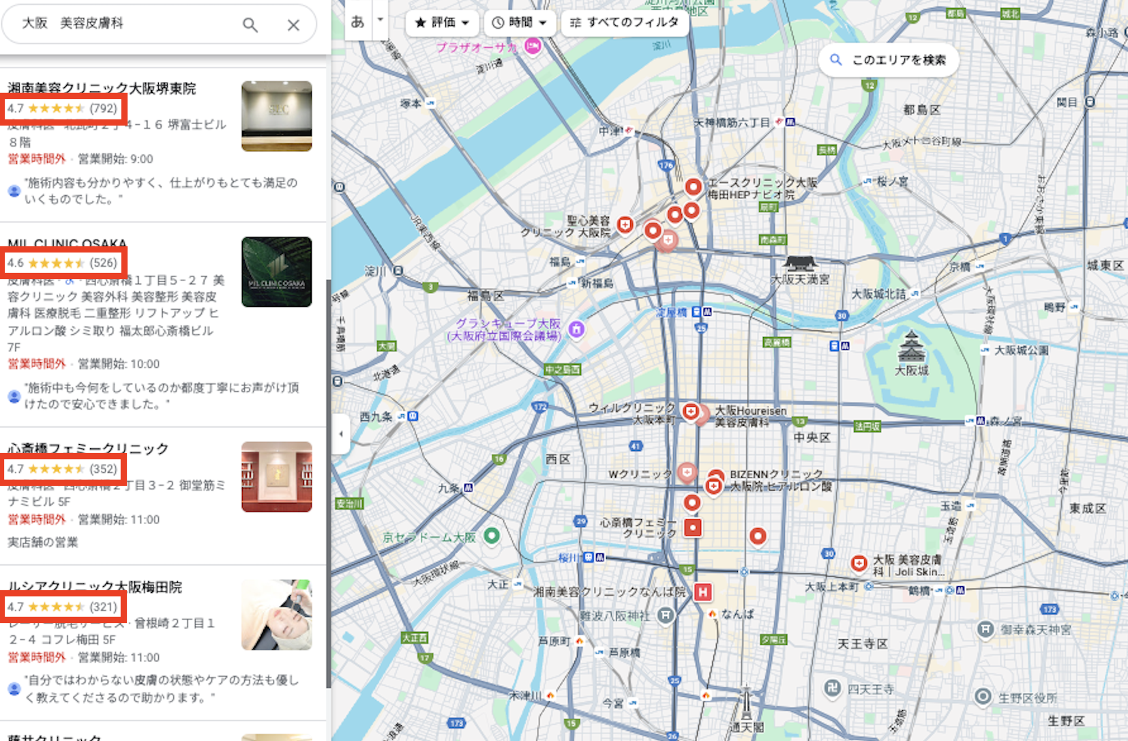1128x741 pixels.
Task: Click the 大阪城公園 station label
Action: [1021, 350]
